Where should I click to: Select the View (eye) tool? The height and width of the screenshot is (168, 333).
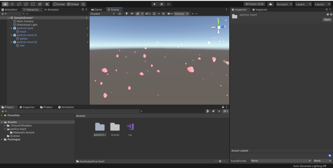[x=5, y=4]
